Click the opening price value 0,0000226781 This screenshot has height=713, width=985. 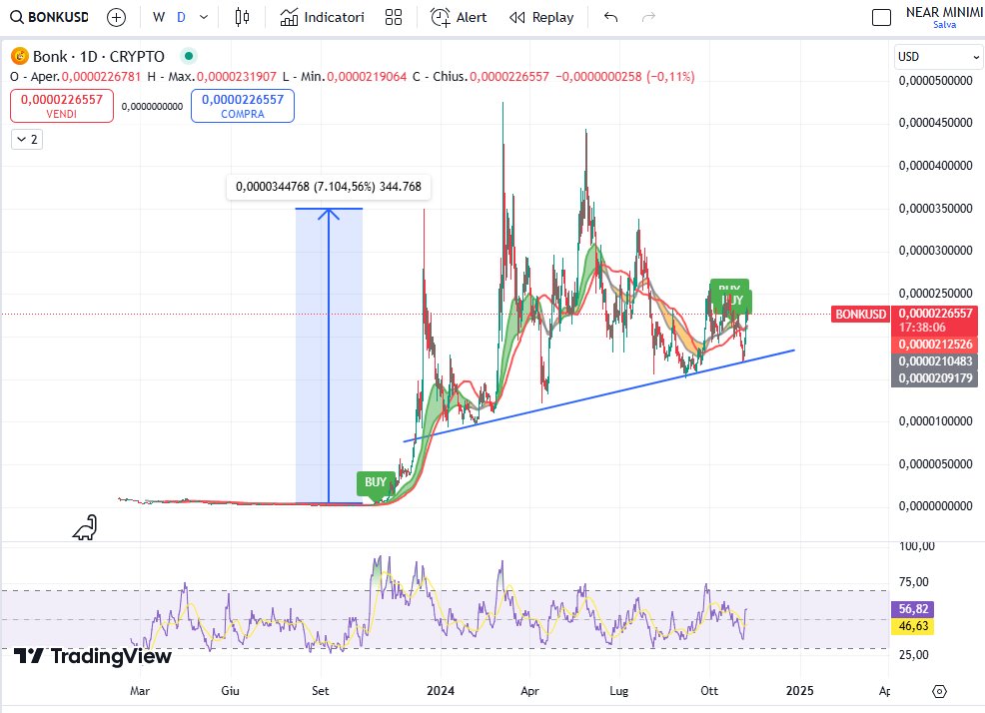(x=102, y=77)
